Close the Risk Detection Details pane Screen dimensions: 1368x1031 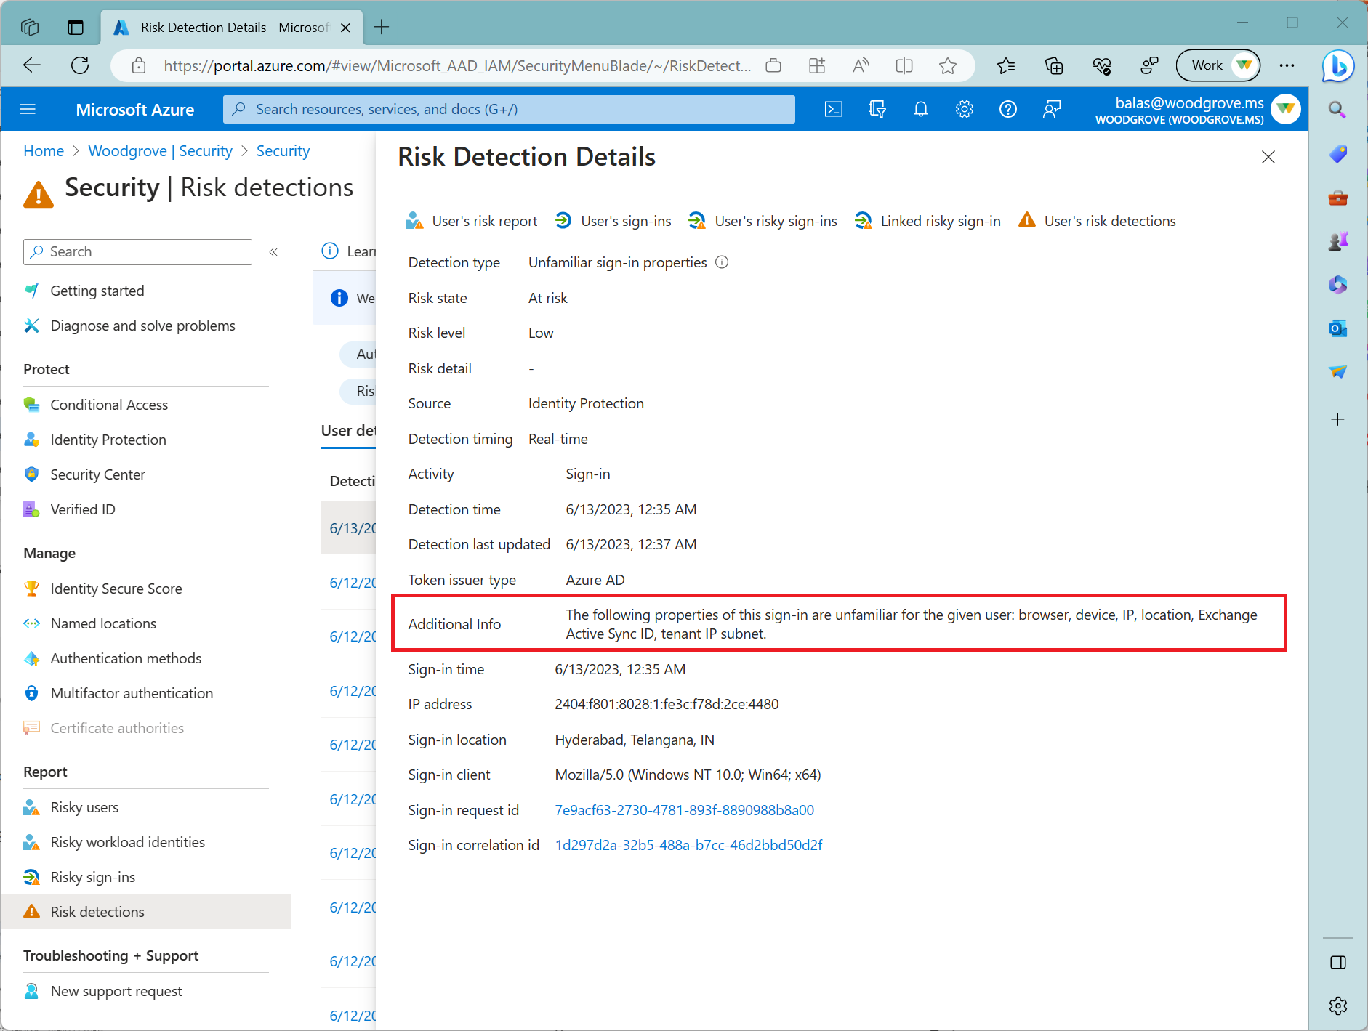pyautogui.click(x=1268, y=157)
